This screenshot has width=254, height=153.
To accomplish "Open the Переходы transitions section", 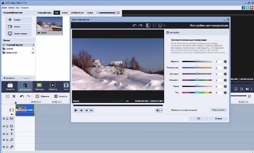I will pos(39,86).
